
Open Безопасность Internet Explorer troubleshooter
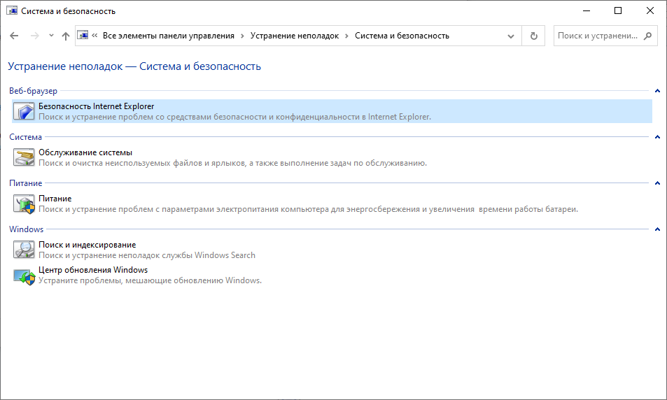(96, 106)
